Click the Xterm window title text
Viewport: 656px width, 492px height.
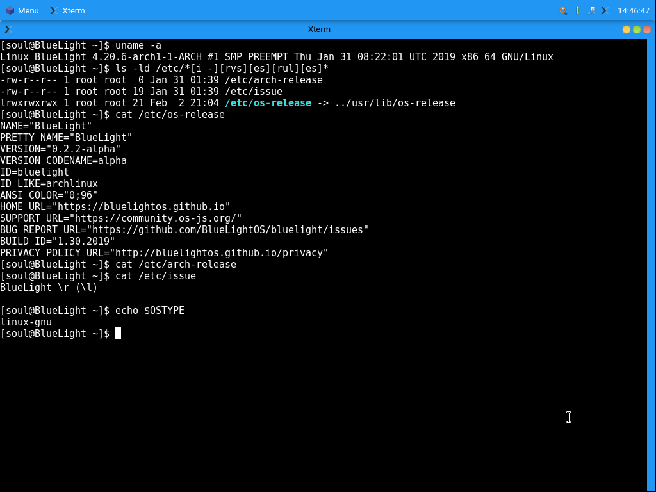319,29
